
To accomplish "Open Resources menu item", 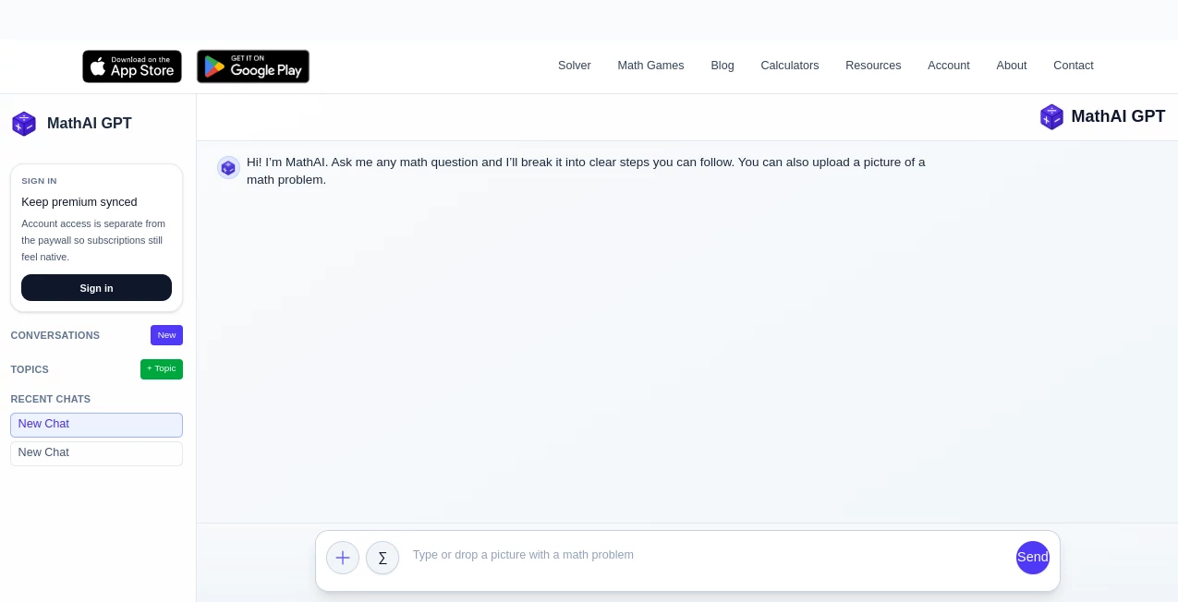I will 873,66.
